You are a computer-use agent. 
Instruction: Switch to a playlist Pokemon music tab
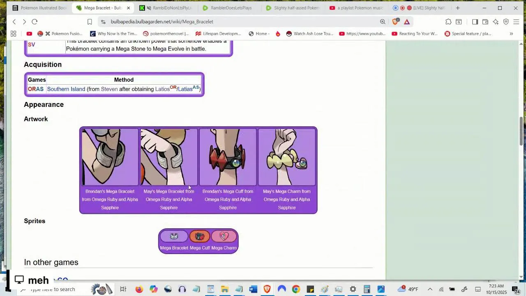[x=356, y=8]
